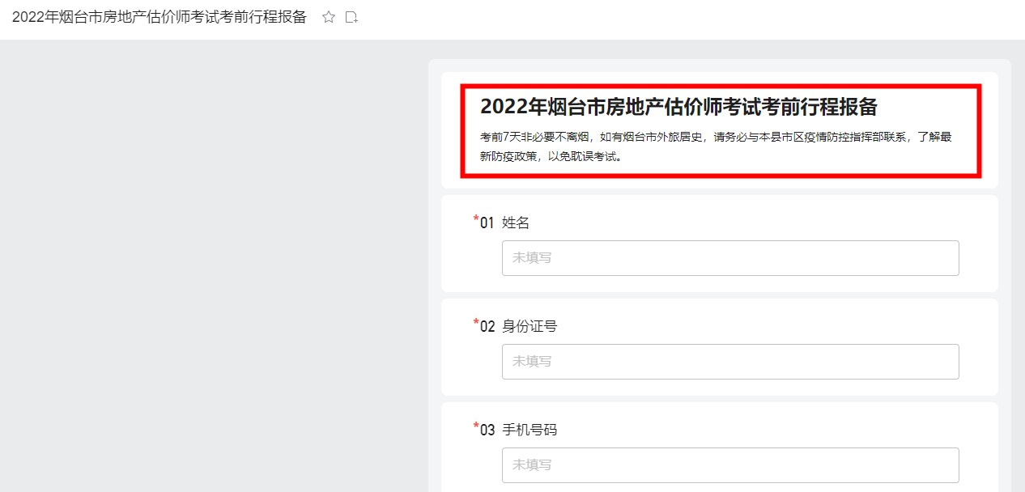Click the 考前7天非必要不离烟 description text

click(716, 146)
